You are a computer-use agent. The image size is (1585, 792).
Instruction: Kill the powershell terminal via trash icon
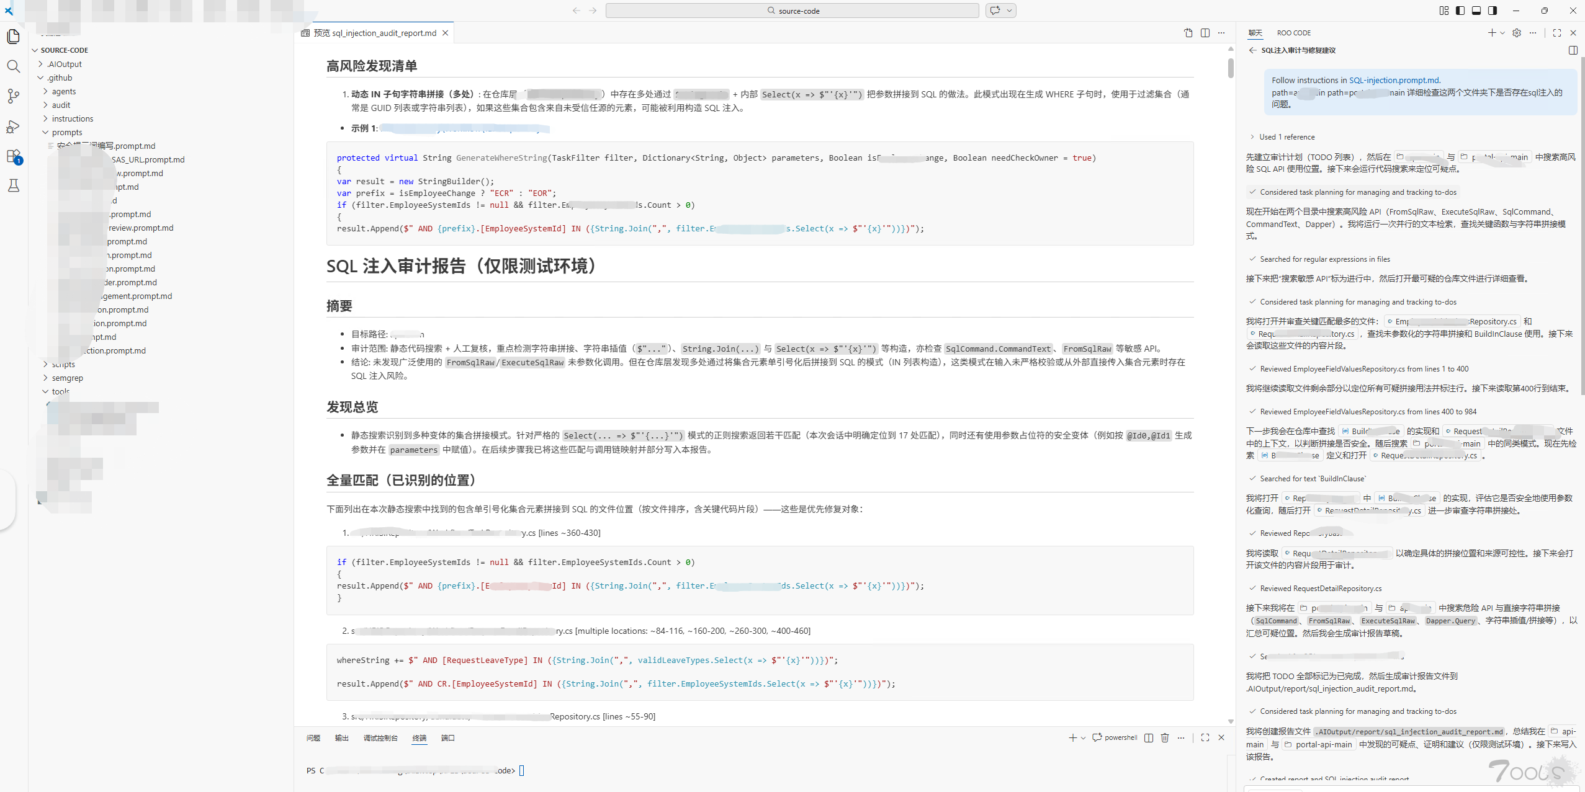tap(1164, 737)
